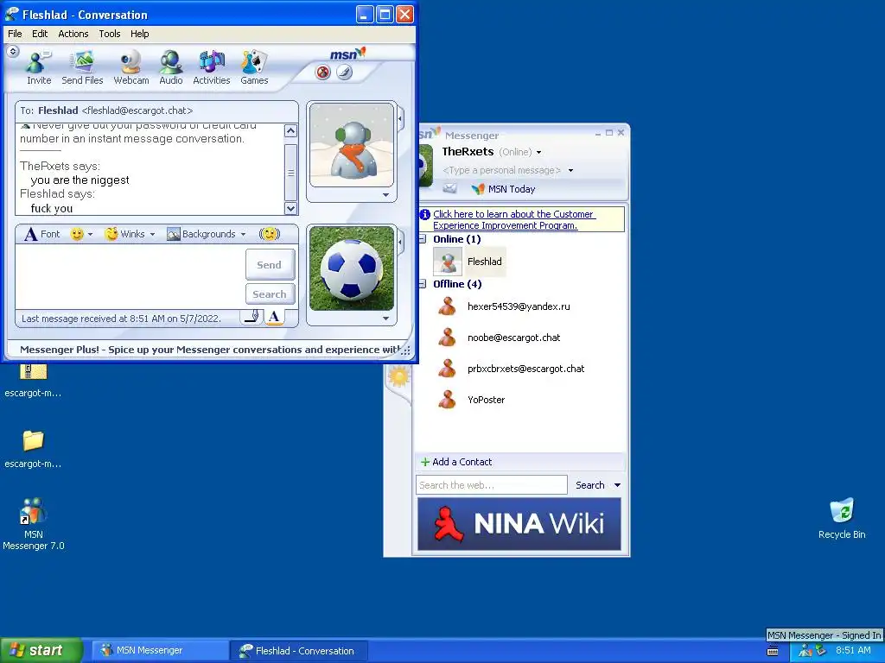This screenshot has height=663, width=885.
Task: Choose a Backgrounds image
Action: tap(201, 234)
